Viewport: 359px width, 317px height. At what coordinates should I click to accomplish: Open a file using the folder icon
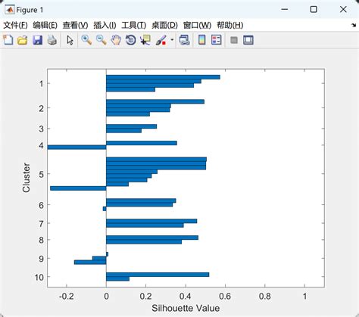pyautogui.click(x=23, y=40)
